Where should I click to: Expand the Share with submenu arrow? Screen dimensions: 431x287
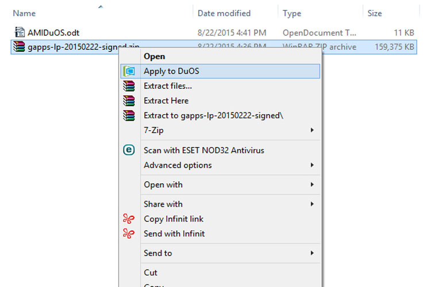click(312, 204)
